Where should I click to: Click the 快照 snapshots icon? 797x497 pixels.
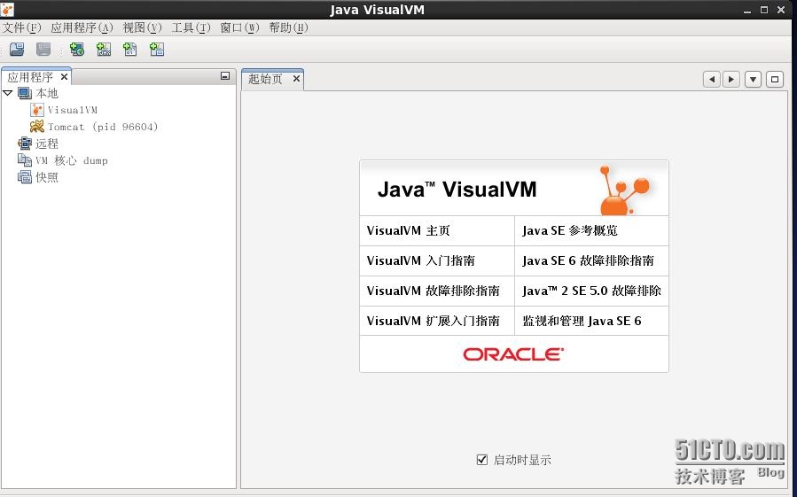click(25, 177)
